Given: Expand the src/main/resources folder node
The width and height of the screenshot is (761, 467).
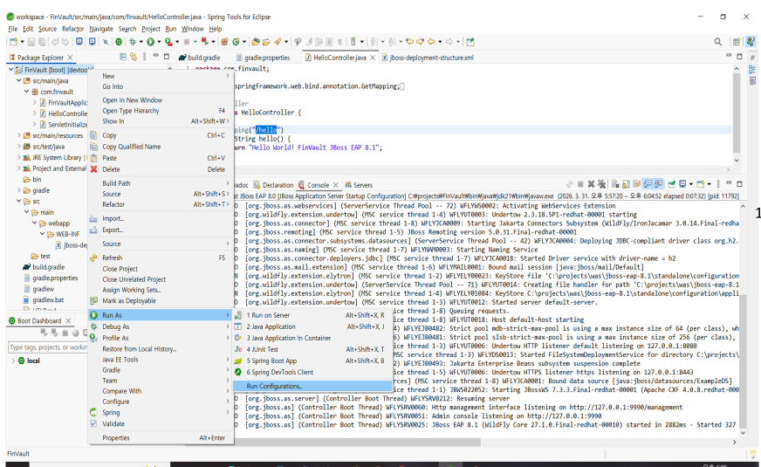Looking at the screenshot, I should (x=19, y=135).
